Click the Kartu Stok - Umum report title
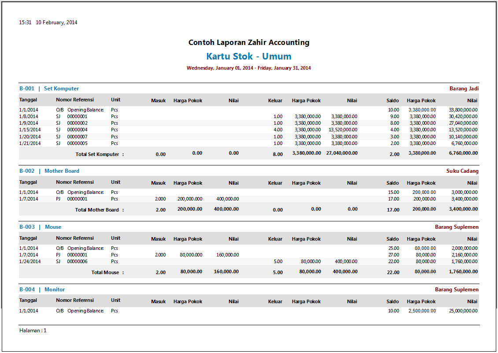Screen dimensions: 498x353 point(249,56)
